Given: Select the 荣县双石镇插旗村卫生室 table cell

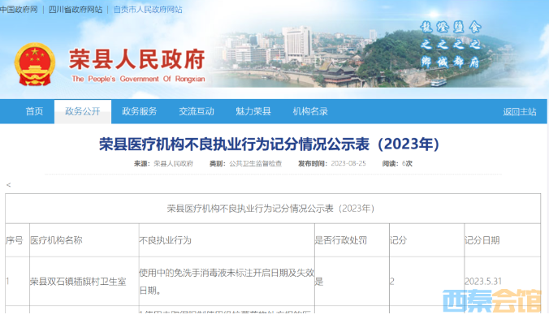Looking at the screenshot, I should [x=78, y=282].
